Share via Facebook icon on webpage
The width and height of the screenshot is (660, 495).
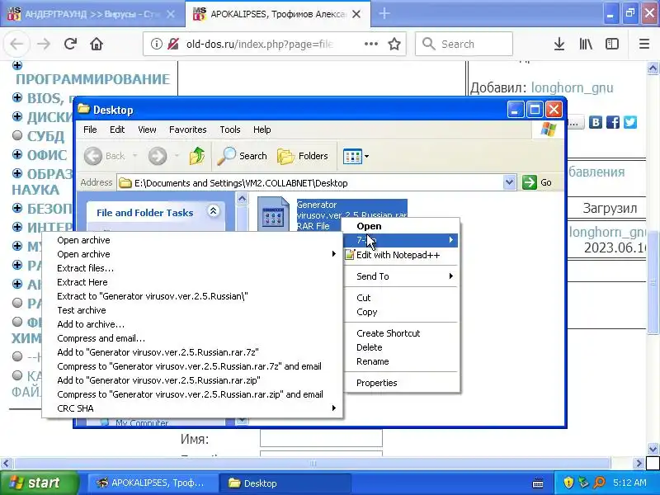(613, 122)
